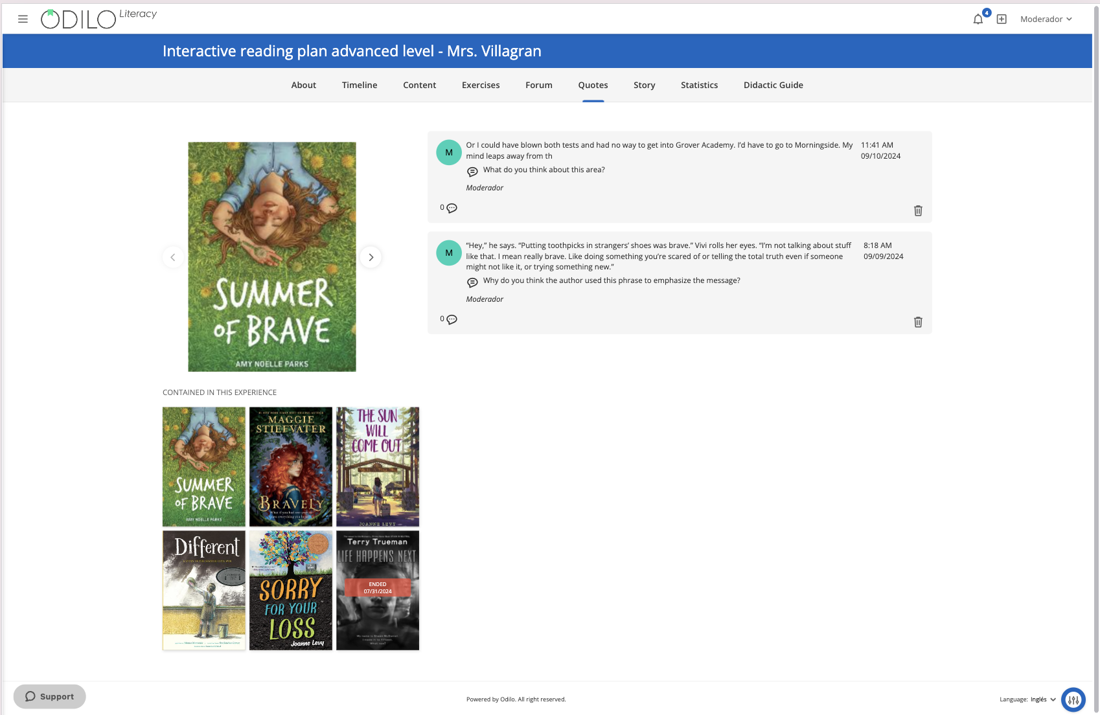Open the Exercises tab
This screenshot has width=1100, height=715.
[481, 85]
